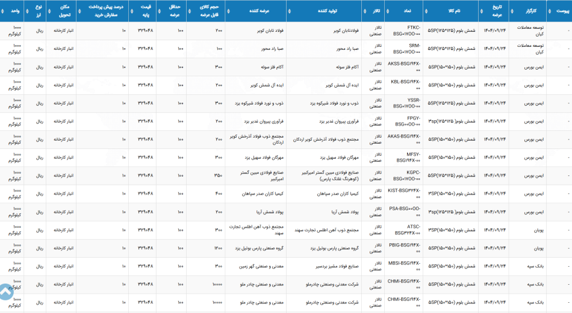Click ریال currency in MFSY-BSG19FX row
Screen dimensions: 572x313
coord(39,157)
